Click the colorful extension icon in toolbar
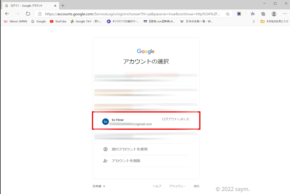The image size is (290, 194). click(x=239, y=14)
